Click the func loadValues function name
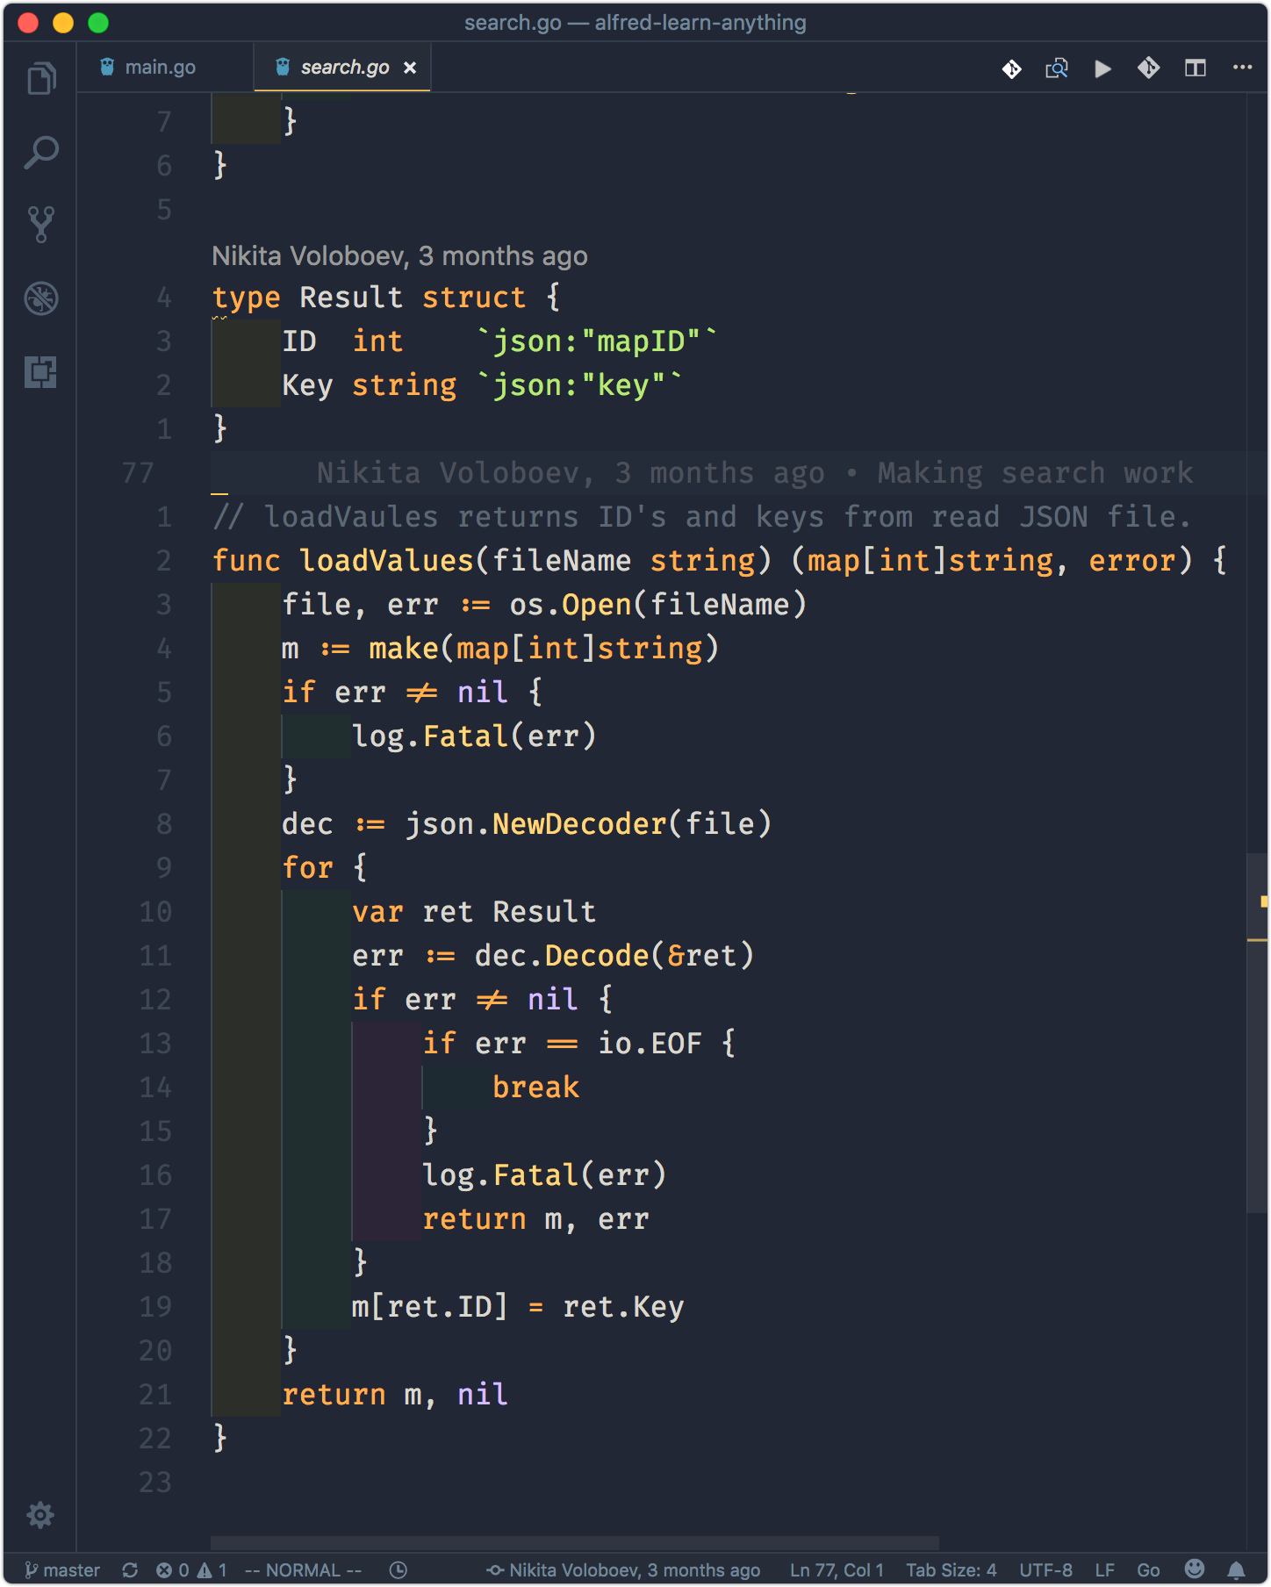This screenshot has width=1271, height=1587. pos(386,560)
